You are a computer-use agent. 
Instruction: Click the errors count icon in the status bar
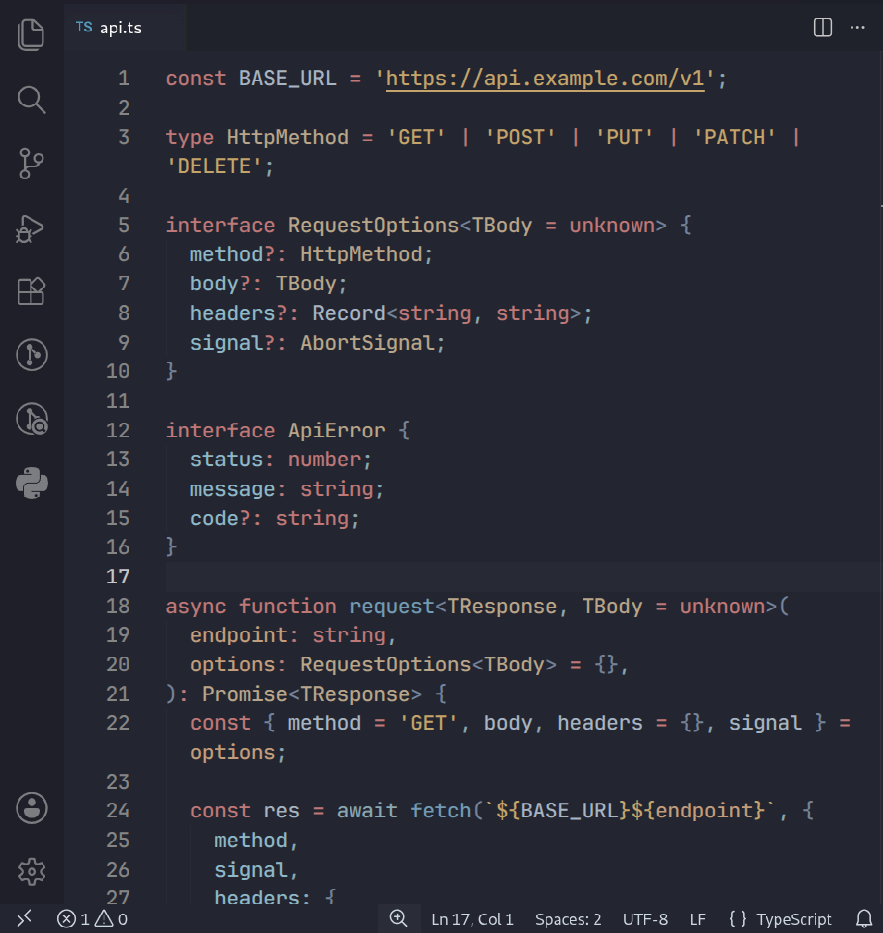point(66,919)
